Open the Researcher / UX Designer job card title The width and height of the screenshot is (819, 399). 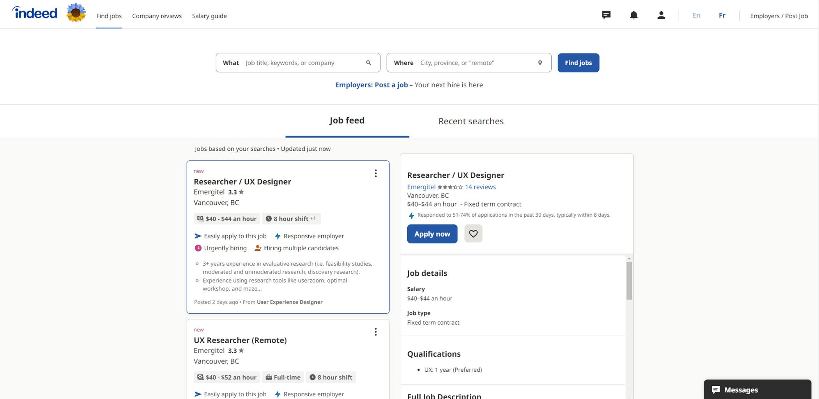tap(242, 182)
